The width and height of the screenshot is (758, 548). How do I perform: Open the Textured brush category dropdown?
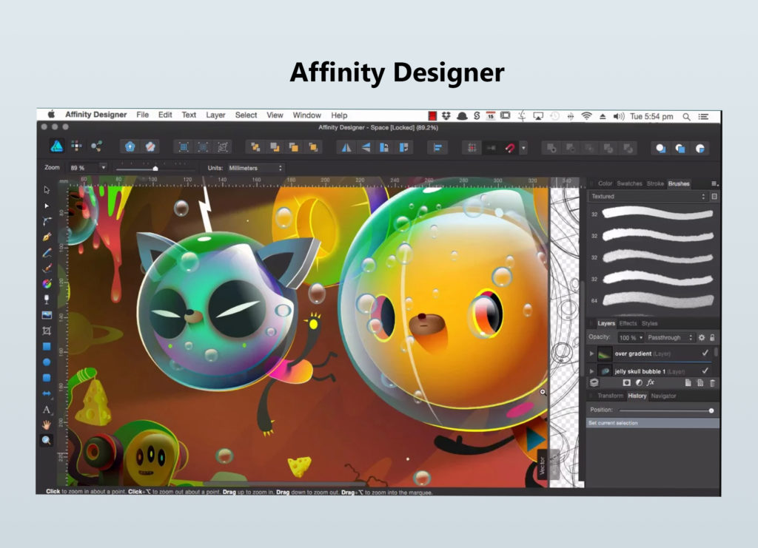tap(648, 197)
